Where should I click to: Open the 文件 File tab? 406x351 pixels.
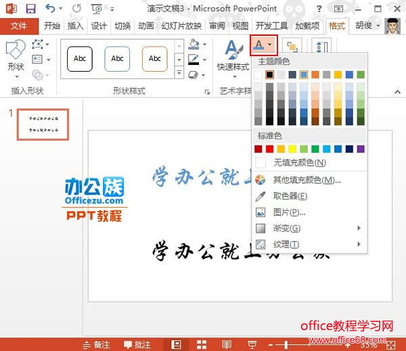pyautogui.click(x=19, y=26)
